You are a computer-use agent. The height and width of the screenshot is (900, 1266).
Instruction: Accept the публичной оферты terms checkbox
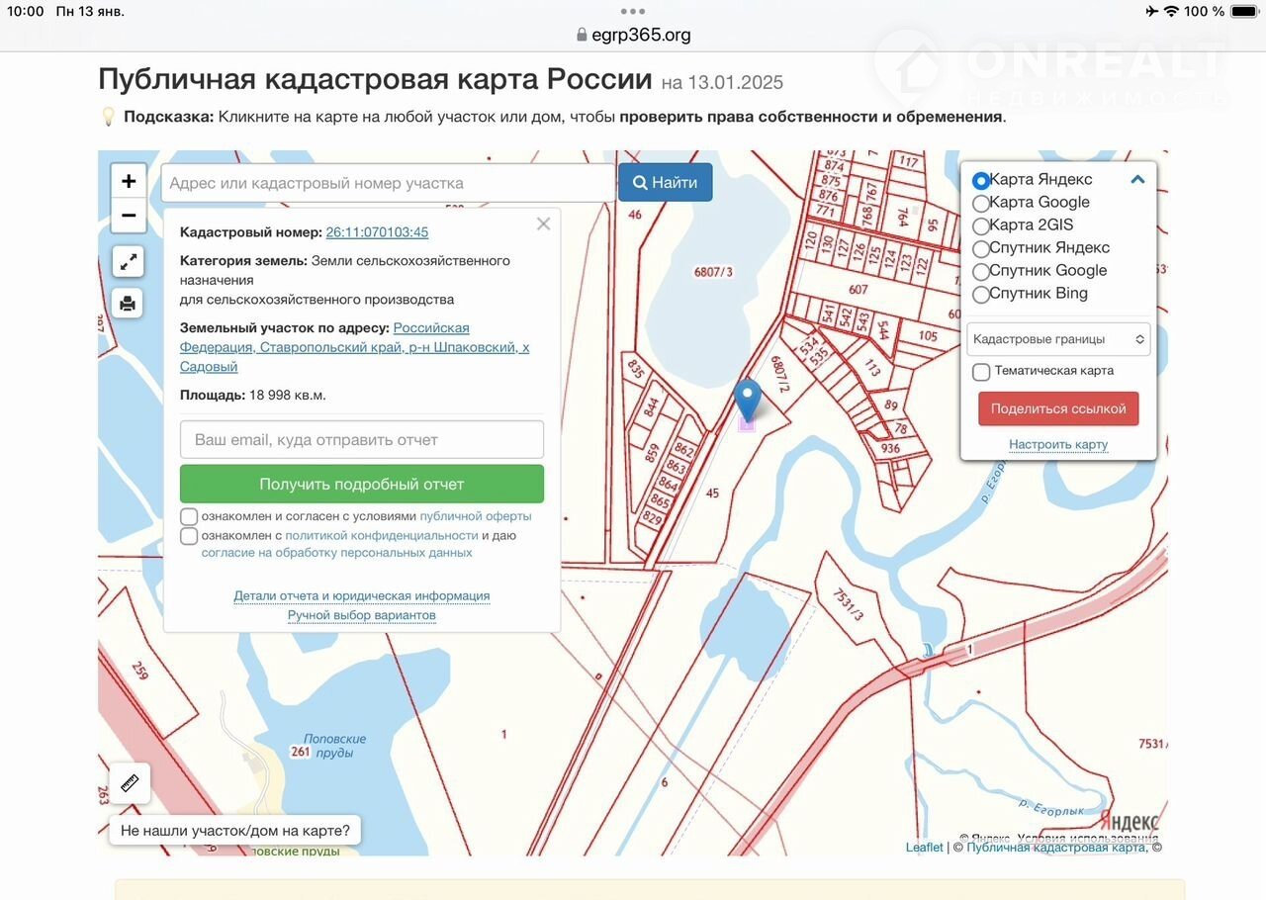point(189,516)
